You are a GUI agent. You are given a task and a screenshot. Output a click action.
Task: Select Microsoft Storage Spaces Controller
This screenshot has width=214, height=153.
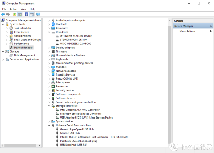(x=81, y=114)
